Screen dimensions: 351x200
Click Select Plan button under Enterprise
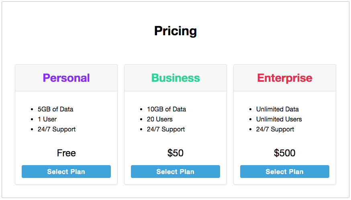(285, 172)
